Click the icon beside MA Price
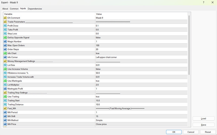 pyautogui.click(x=5, y=124)
